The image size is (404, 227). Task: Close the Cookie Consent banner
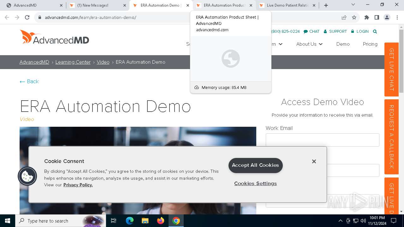314,161
